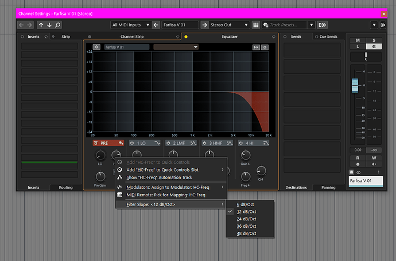The image size is (396, 261).
Task: Click the PRE section phase icon
Action: (x=121, y=143)
